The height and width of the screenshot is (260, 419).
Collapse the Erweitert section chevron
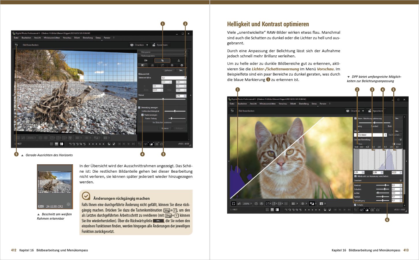(x=401, y=181)
